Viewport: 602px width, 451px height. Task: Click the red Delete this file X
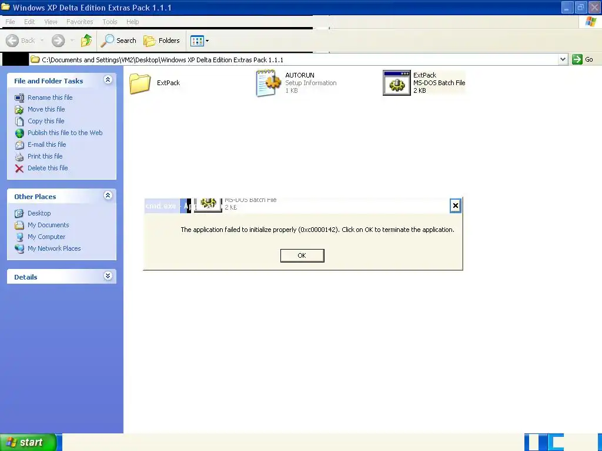point(19,169)
